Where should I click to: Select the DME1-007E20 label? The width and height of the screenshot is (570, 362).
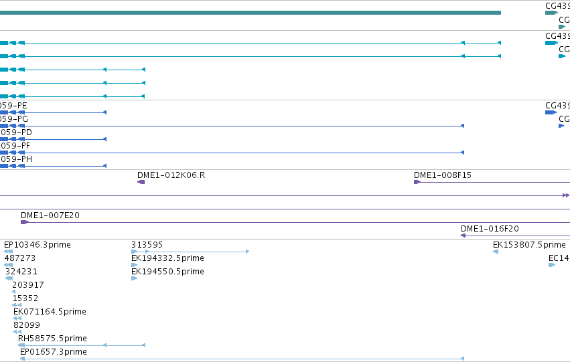click(x=50, y=215)
